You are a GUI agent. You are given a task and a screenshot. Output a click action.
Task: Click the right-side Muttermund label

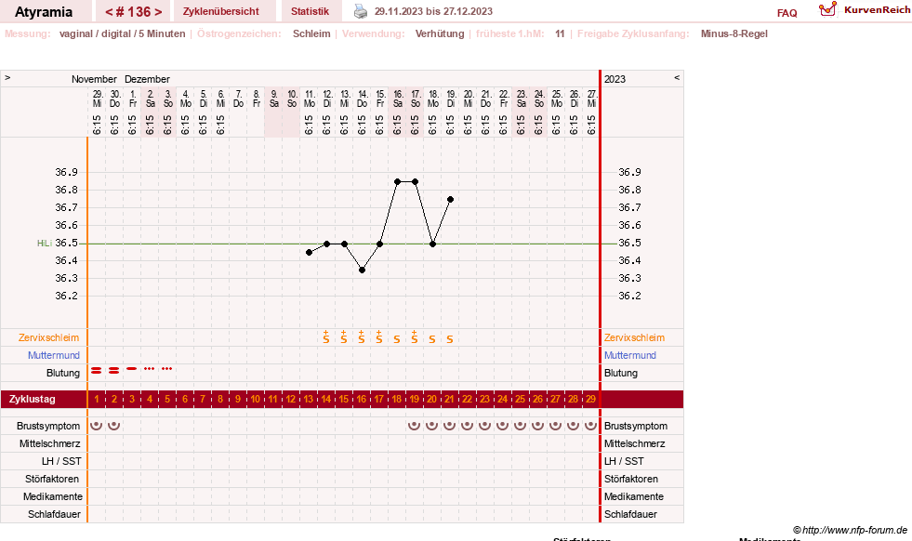tap(630, 355)
